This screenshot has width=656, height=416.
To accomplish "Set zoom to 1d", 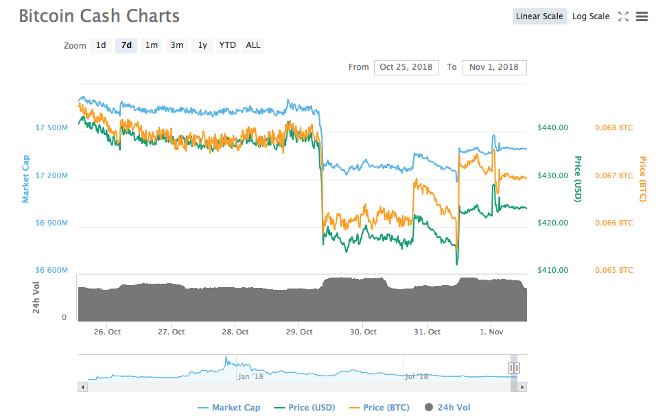I will (101, 46).
